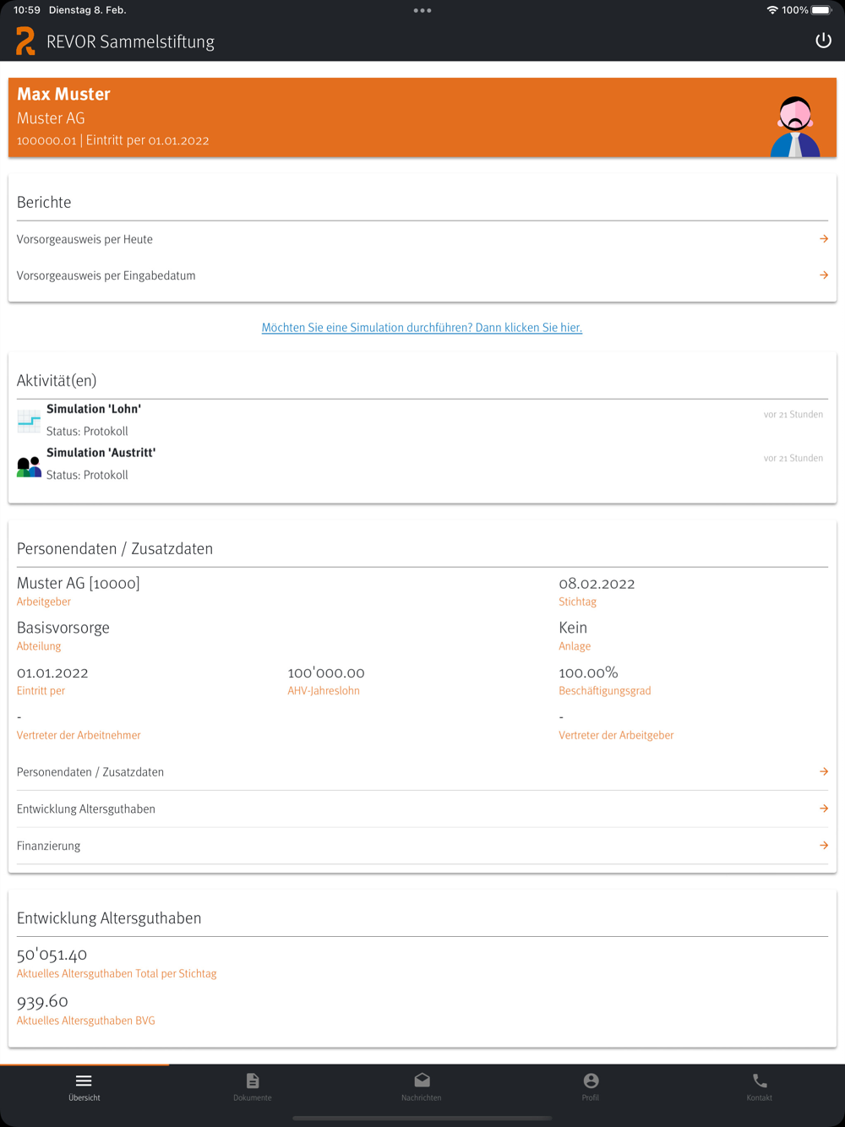Tap the REVOR Sammelstiftung title
Image resolution: width=845 pixels, height=1127 pixels.
coord(130,41)
